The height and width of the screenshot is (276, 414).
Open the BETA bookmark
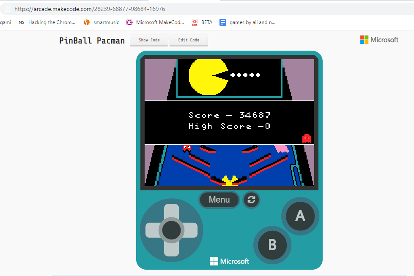(202, 22)
